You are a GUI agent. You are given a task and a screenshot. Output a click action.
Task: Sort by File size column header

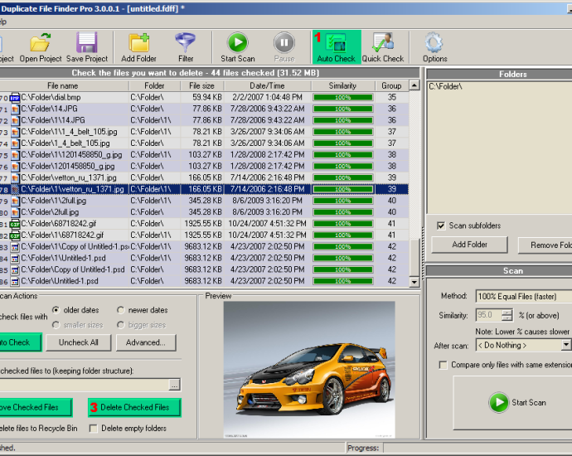click(x=201, y=85)
